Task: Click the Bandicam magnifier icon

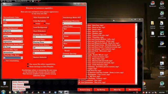Action: click(x=4, y=1)
